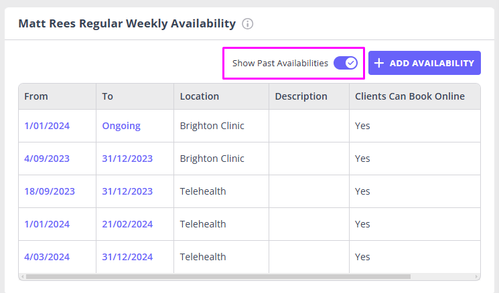Open the Ongoing availability link
This screenshot has height=293, width=499.
coord(121,126)
